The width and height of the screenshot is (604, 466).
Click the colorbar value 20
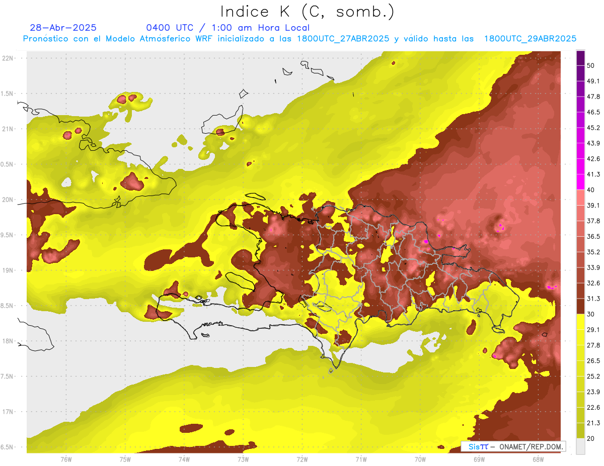[x=591, y=438]
